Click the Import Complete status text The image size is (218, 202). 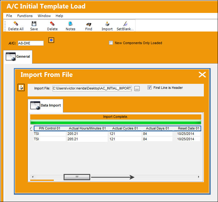(x=115, y=117)
